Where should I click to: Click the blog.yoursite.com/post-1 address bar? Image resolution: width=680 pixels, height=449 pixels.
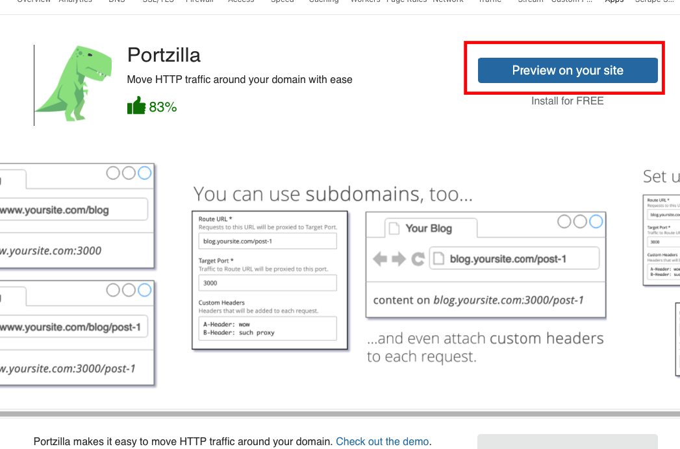(513, 259)
